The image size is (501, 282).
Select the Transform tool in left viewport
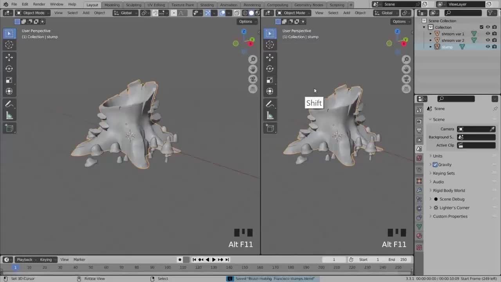point(9,91)
